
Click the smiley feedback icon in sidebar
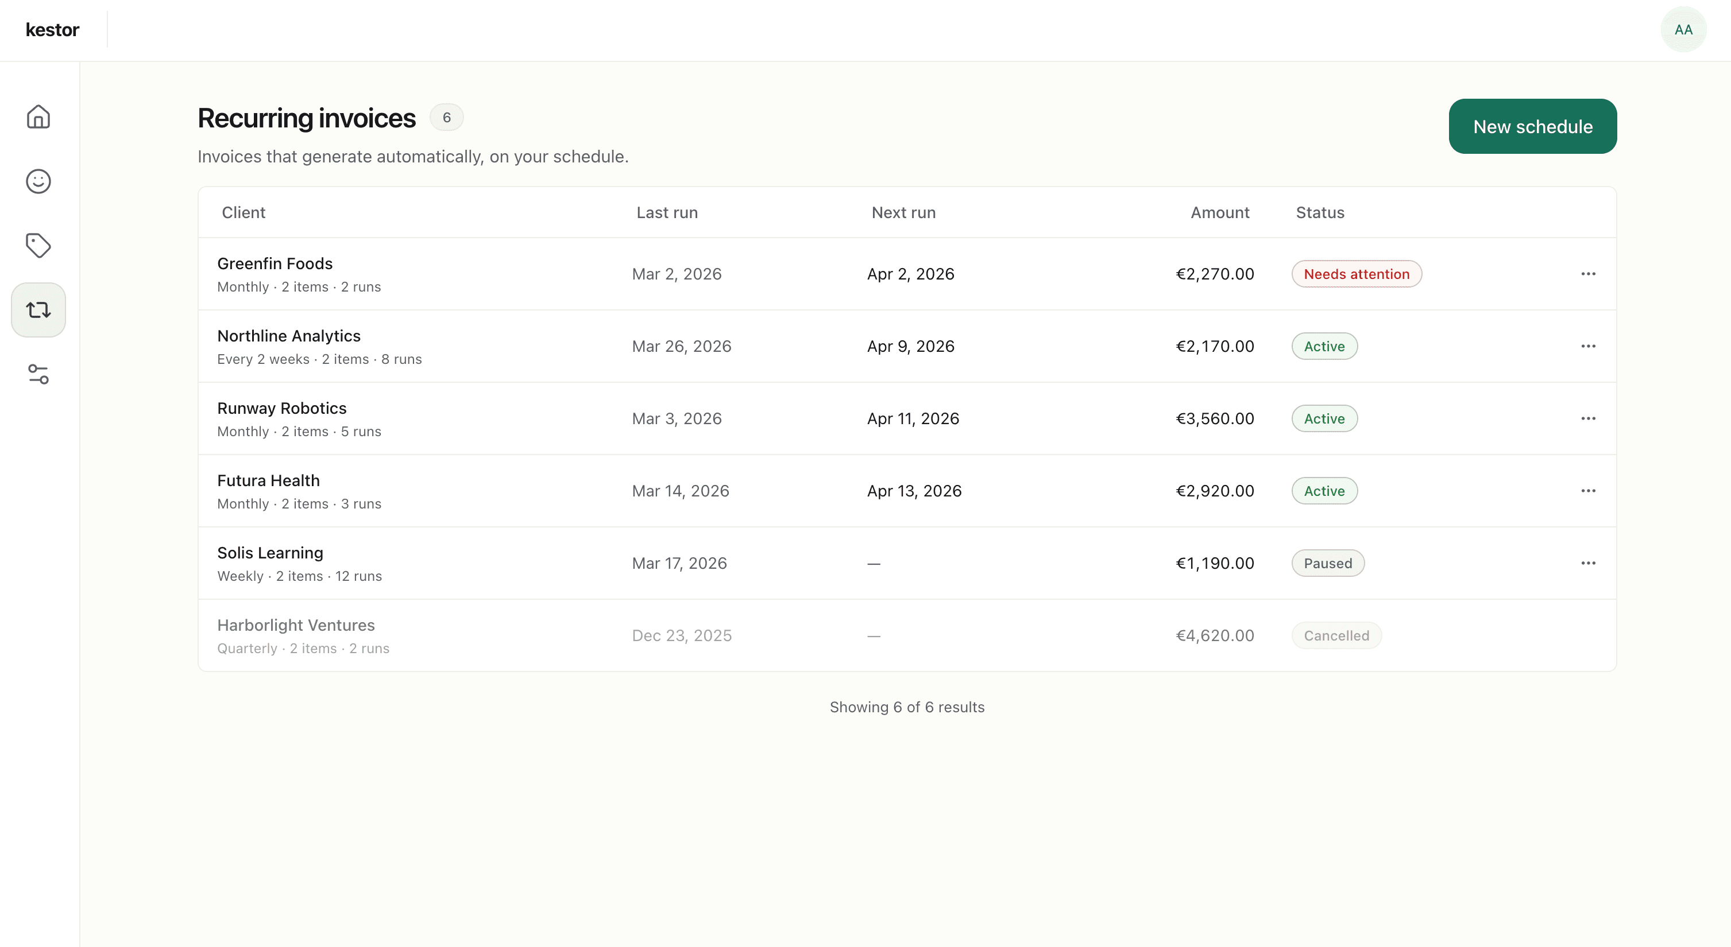point(38,181)
